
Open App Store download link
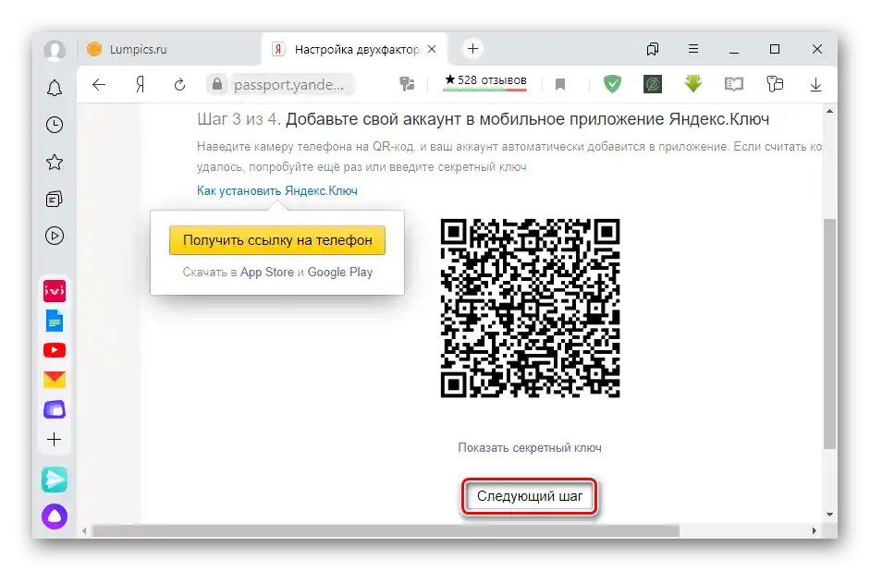click(267, 273)
